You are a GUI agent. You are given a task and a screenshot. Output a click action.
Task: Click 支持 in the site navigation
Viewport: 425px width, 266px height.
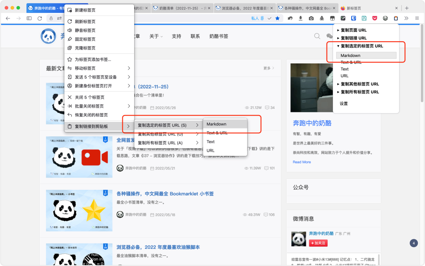(176, 36)
